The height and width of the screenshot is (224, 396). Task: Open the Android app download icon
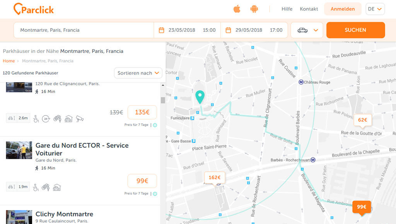254,9
